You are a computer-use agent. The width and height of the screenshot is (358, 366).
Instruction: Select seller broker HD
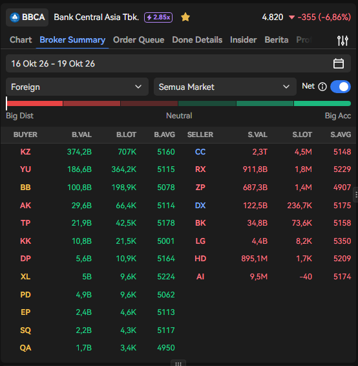pyautogui.click(x=200, y=259)
